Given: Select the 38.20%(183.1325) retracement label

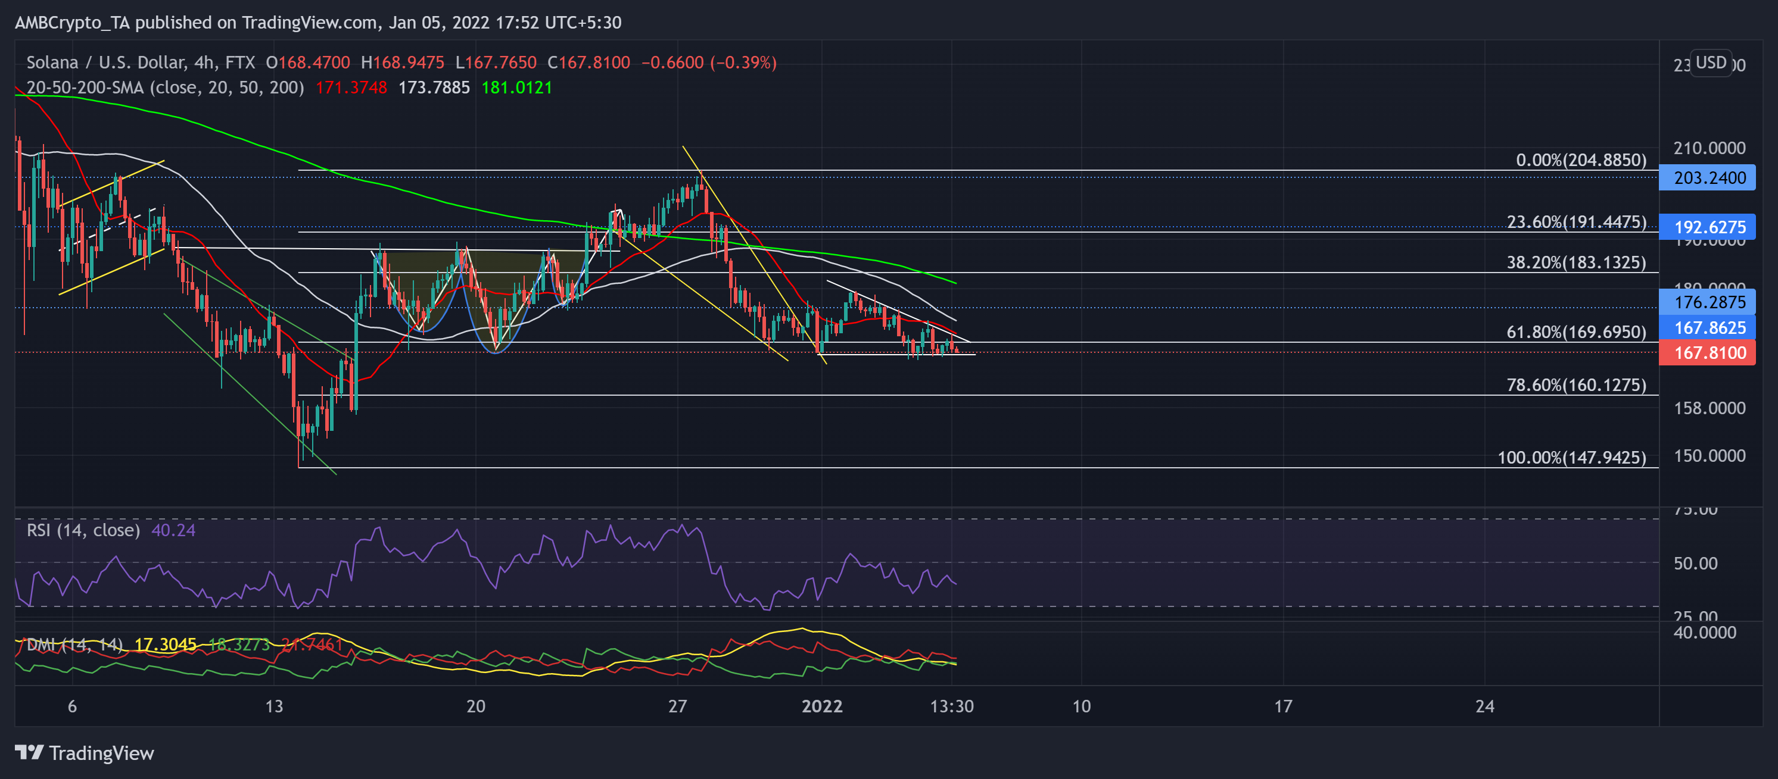Looking at the screenshot, I should [1575, 262].
